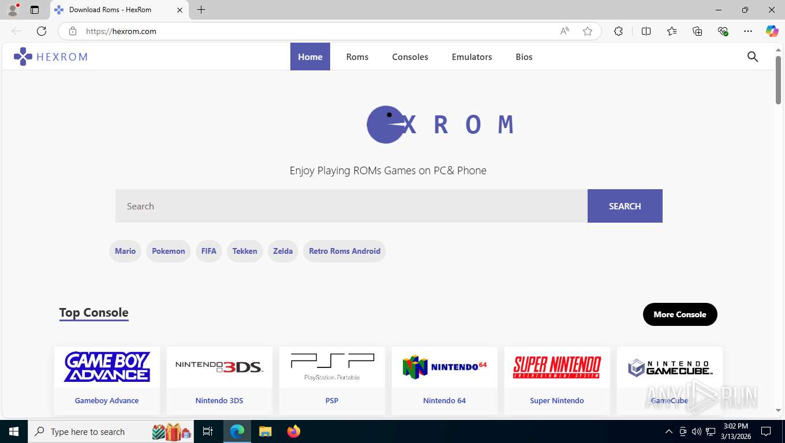Click the HexRom logo in site header
This screenshot has width=785, height=443.
tap(50, 57)
